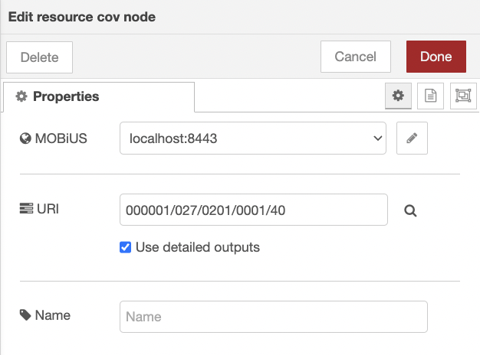
Task: Click the pencil icon to edit MOBiUS config
Action: 412,138
